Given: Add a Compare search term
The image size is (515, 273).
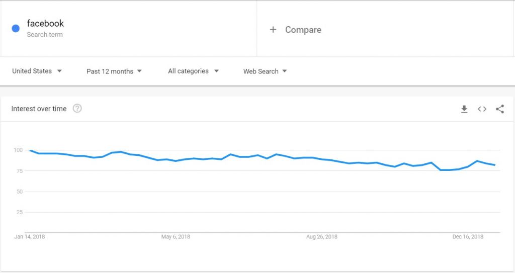Looking at the screenshot, I should (303, 30).
